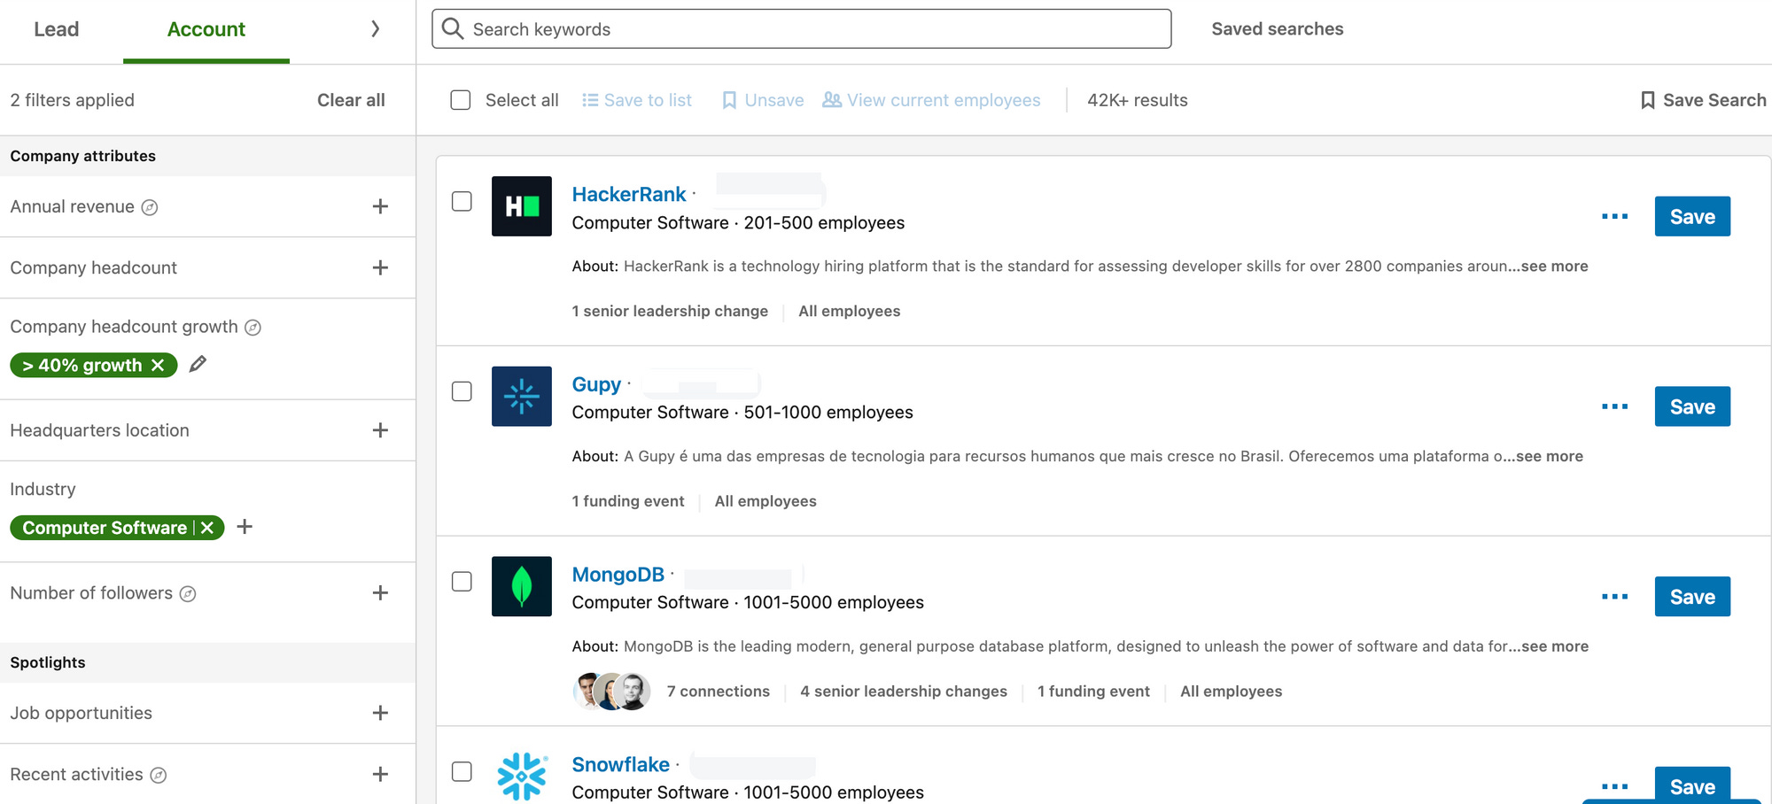The height and width of the screenshot is (804, 1772).
Task: Open more options for HackerRank
Action: (x=1614, y=216)
